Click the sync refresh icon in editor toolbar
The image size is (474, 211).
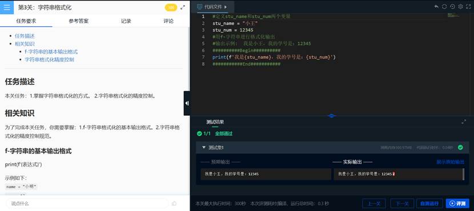tap(444, 7)
